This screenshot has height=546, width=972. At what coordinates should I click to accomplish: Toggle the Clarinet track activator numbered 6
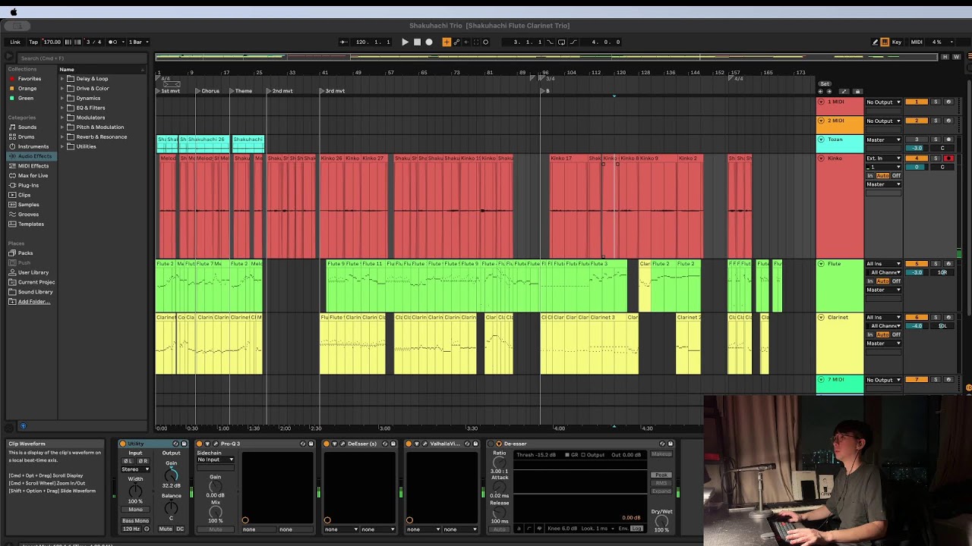[x=917, y=318]
